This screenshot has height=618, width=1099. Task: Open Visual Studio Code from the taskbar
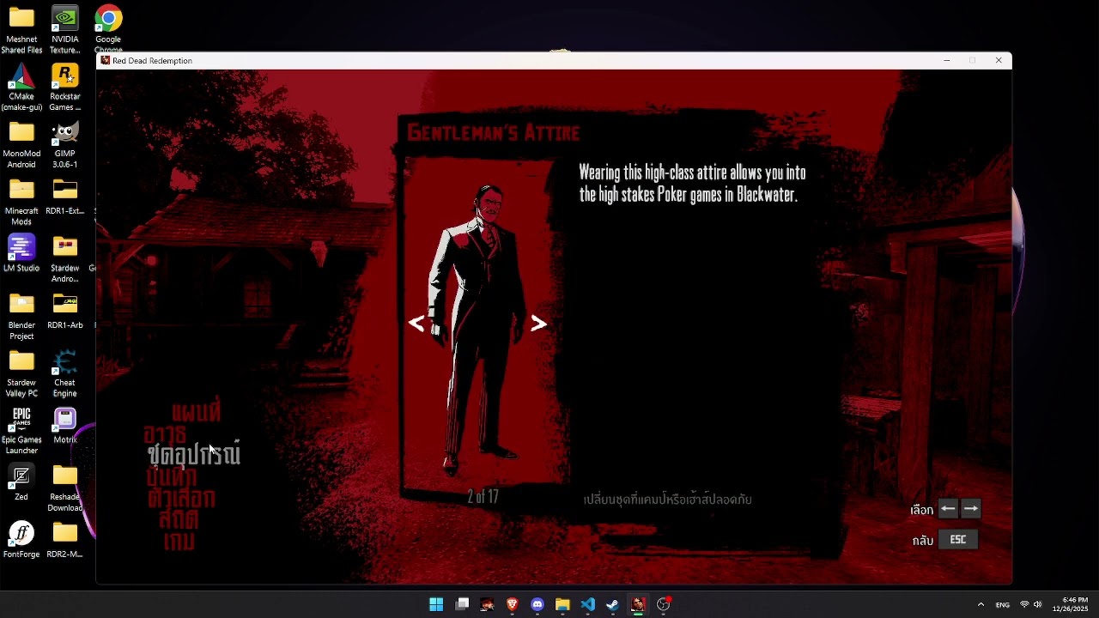tap(588, 604)
